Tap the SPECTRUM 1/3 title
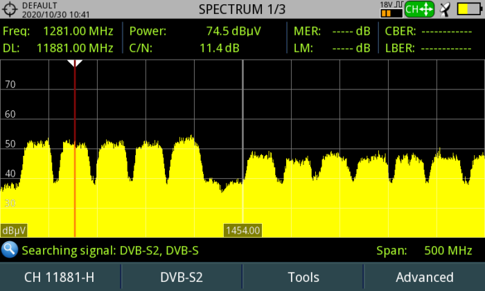Viewport: 485px width, 291px height. tap(242, 9)
